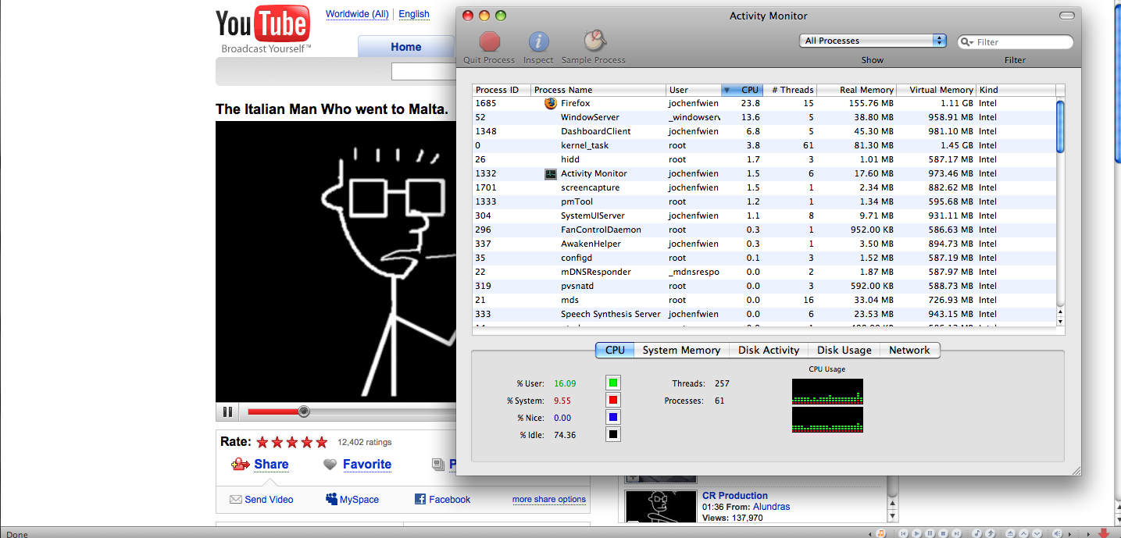The image size is (1121, 538).
Task: Pause the YouTube video player
Action: pyautogui.click(x=227, y=412)
